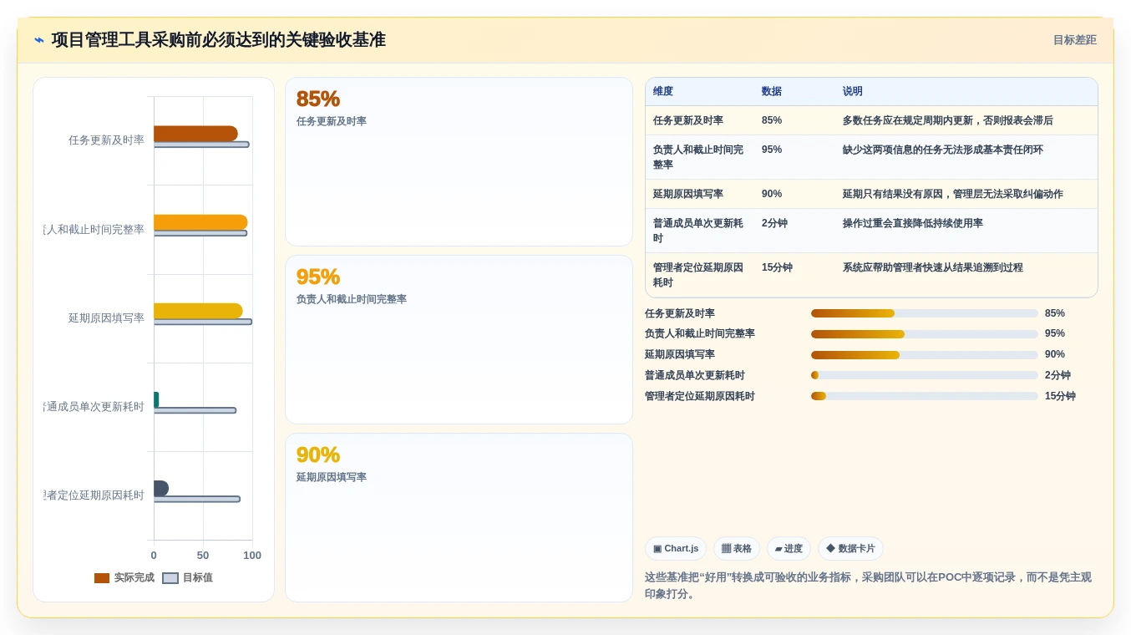Click the 表格 tag chip
Image resolution: width=1131 pixels, height=635 pixels.
(x=737, y=549)
